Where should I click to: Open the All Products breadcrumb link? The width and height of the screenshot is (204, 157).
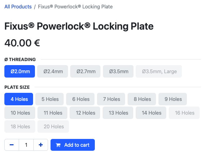[18, 7]
